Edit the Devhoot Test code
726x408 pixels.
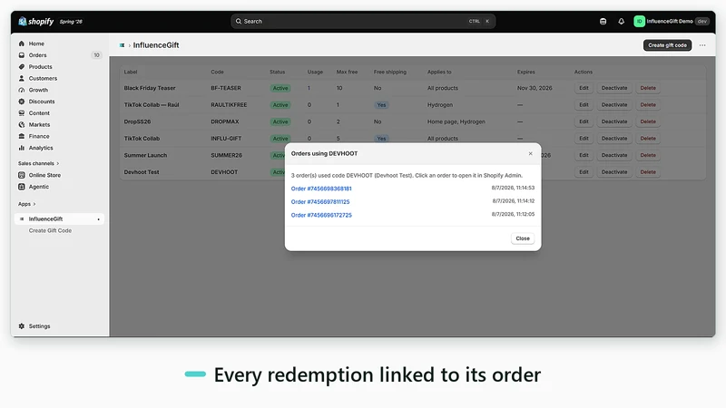click(584, 172)
